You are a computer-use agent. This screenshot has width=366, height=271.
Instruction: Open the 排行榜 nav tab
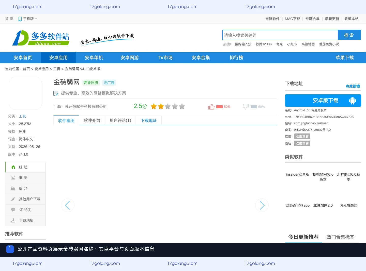pos(236,58)
